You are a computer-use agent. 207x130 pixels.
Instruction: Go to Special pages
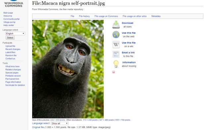pyautogui.click(x=12, y=73)
